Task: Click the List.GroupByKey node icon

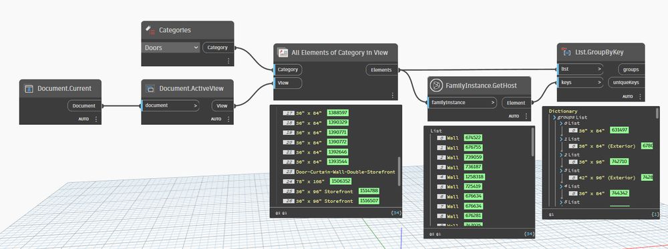Action: pyautogui.click(x=566, y=52)
